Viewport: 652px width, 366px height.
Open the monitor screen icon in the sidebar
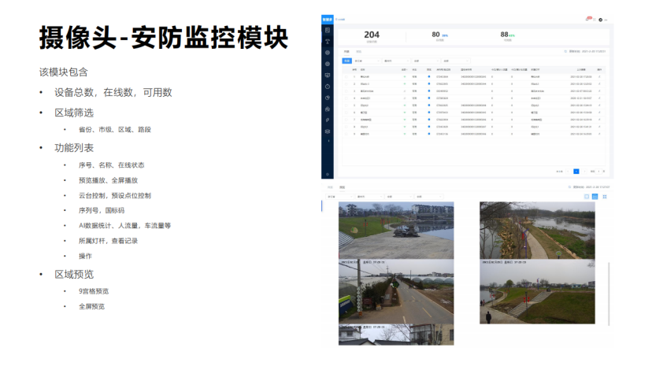click(328, 76)
